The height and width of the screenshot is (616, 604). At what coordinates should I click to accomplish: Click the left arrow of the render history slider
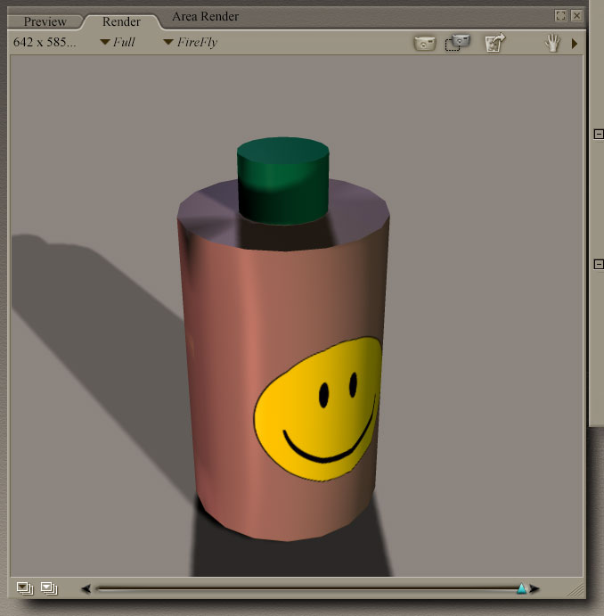(x=86, y=588)
